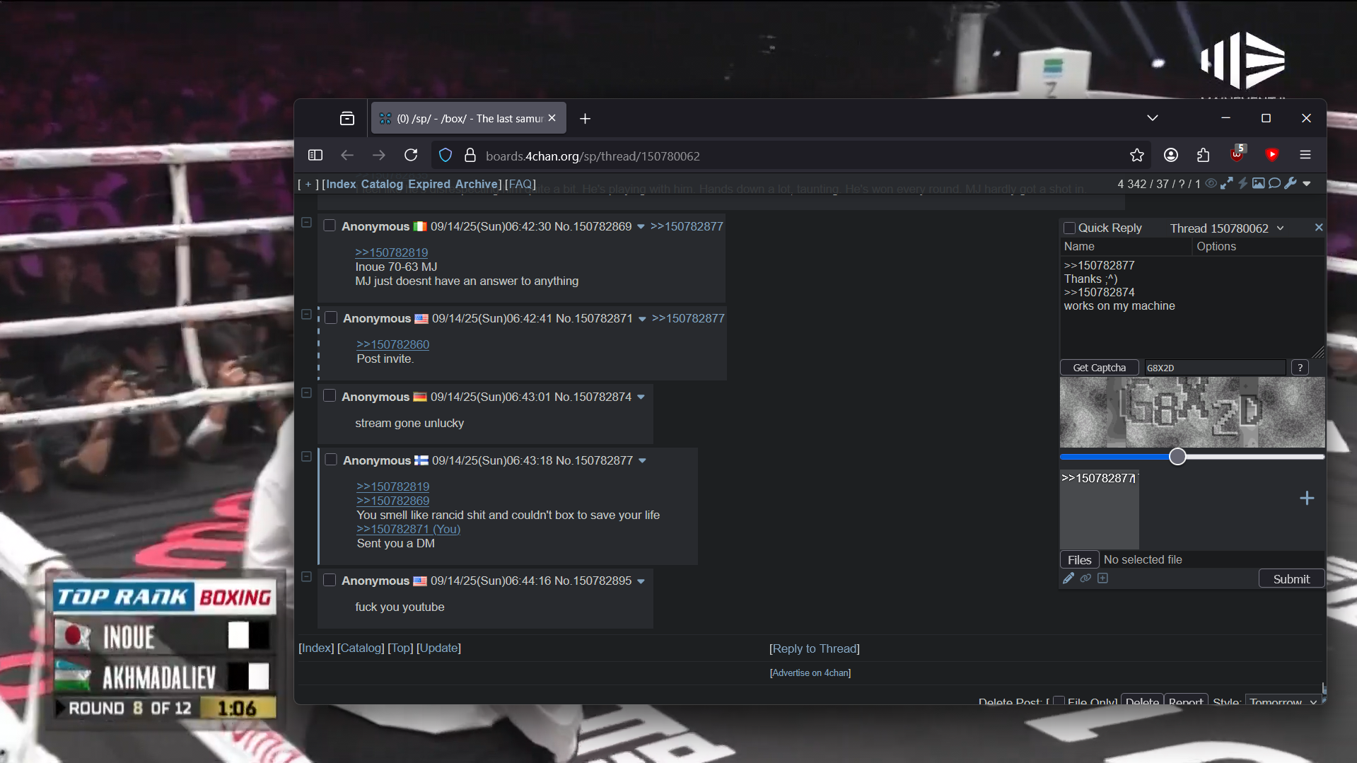Viewport: 1357px width, 763px height.
Task: Select checkbox for post No.150782877
Action: point(331,460)
